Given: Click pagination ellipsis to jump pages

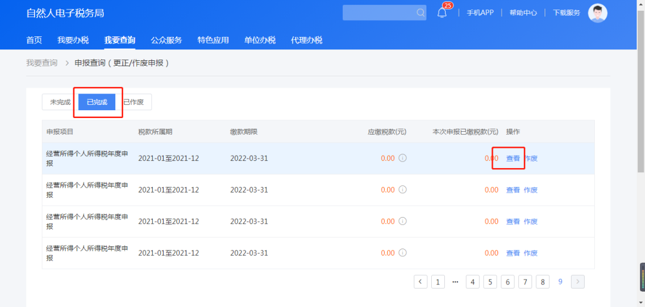Looking at the screenshot, I should [455, 281].
